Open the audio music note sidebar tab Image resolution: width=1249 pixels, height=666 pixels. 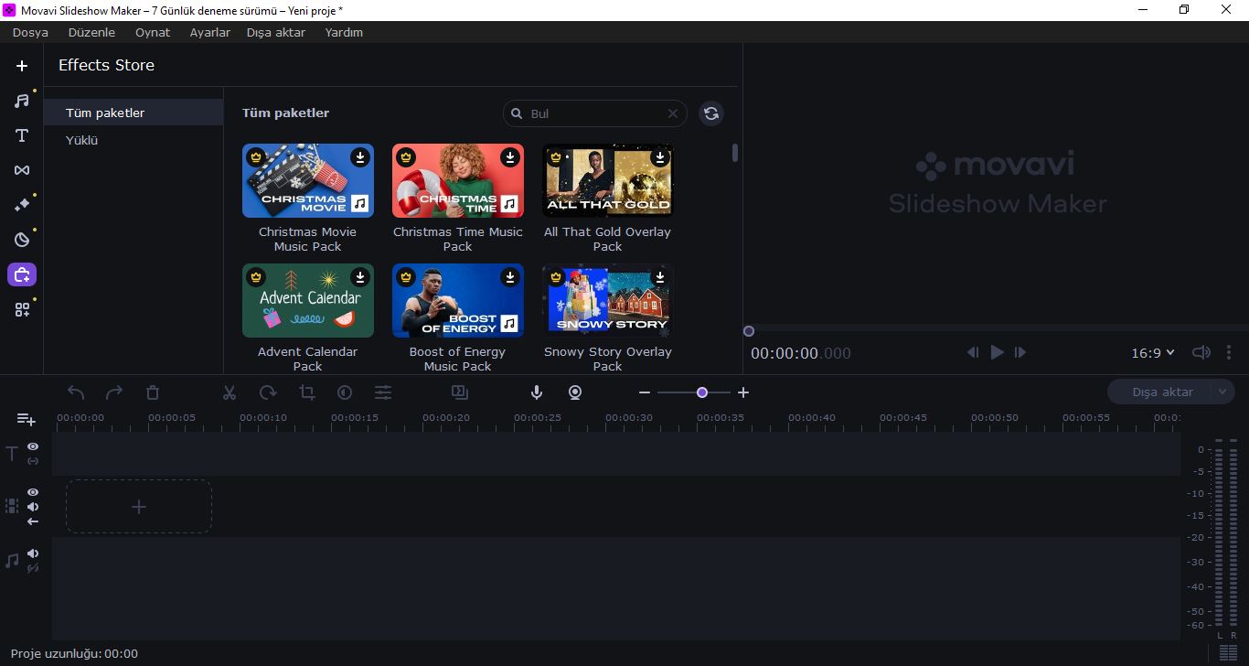tap(22, 101)
